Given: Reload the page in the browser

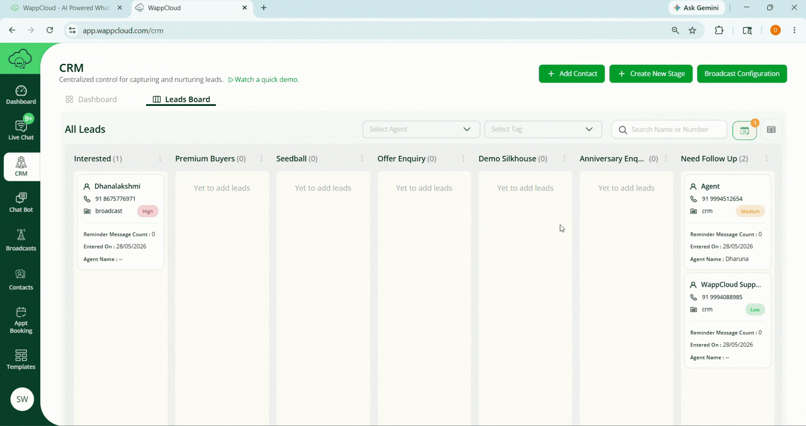Looking at the screenshot, I should pos(50,30).
